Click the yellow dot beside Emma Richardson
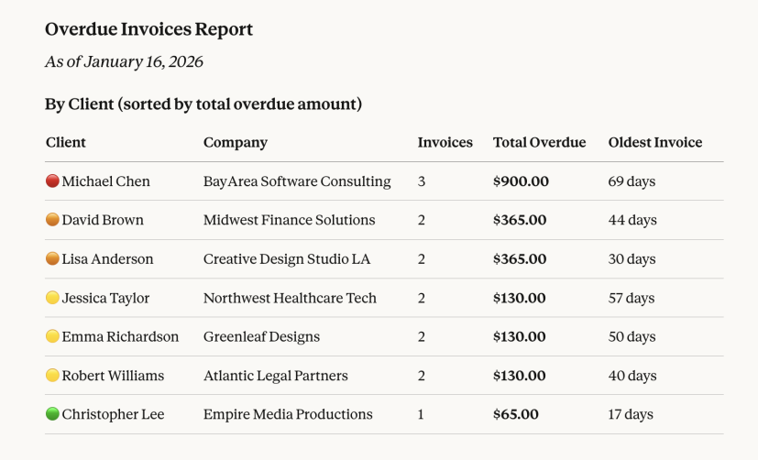This screenshot has width=758, height=460. (52, 336)
